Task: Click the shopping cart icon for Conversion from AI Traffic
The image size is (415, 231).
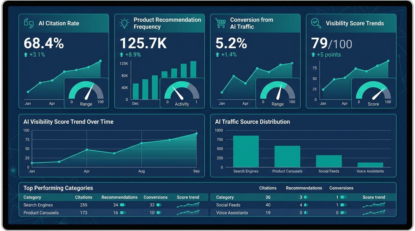Action: pos(220,23)
